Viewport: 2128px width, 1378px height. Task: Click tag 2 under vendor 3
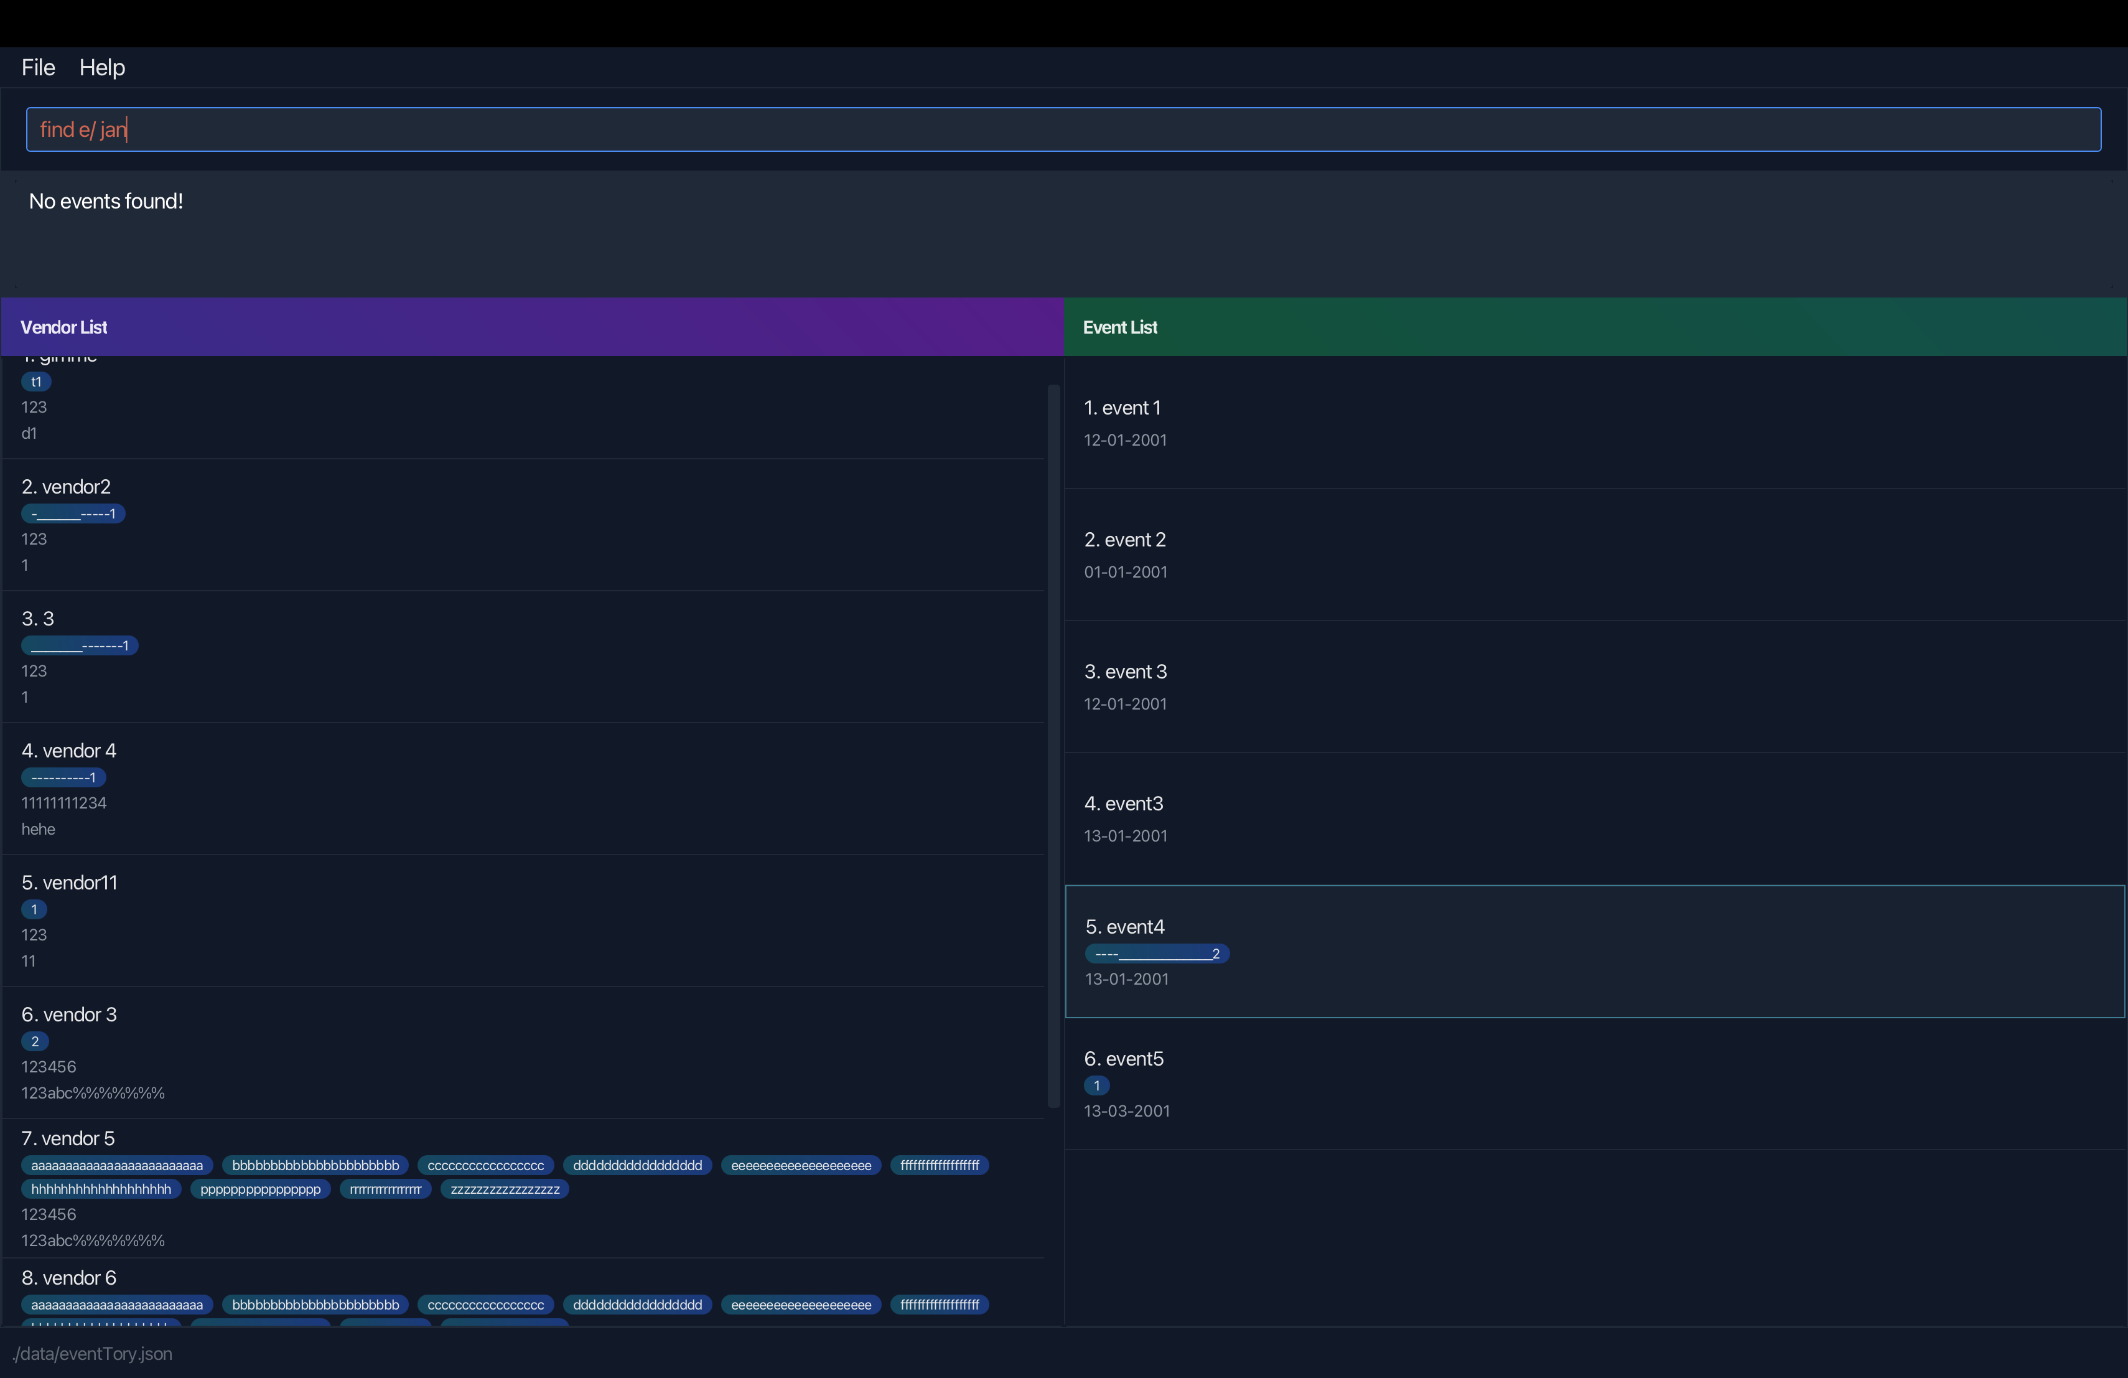(x=35, y=1041)
